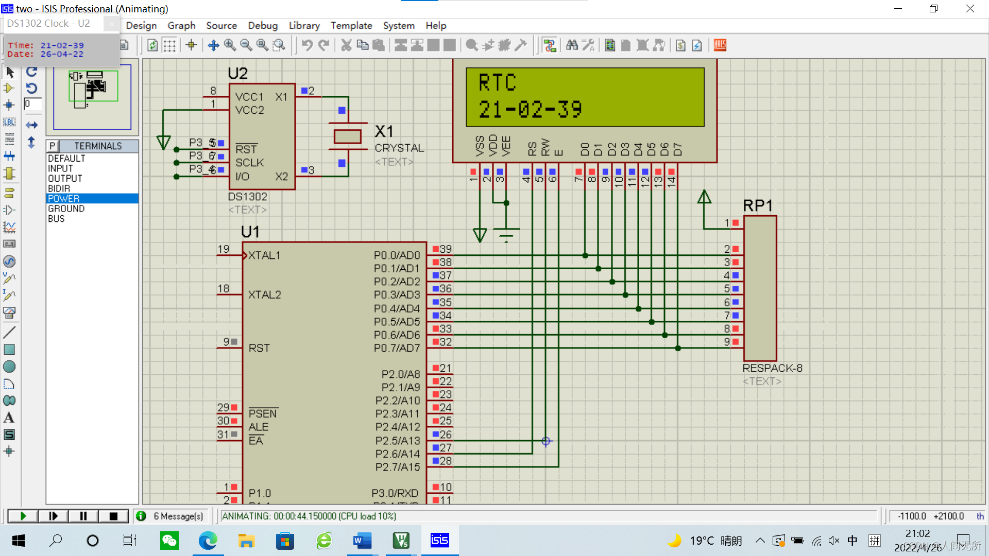
Task: Click the schematic overview thumbnail
Action: pos(93,96)
